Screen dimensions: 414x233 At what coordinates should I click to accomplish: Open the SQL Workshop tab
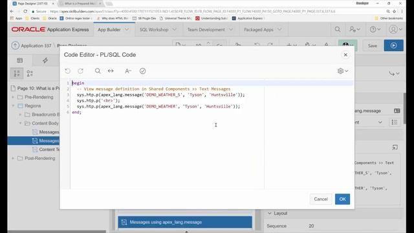coord(154,30)
